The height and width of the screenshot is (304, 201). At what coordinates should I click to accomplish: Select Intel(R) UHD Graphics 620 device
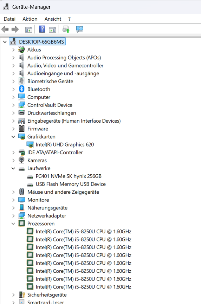coord(65,144)
